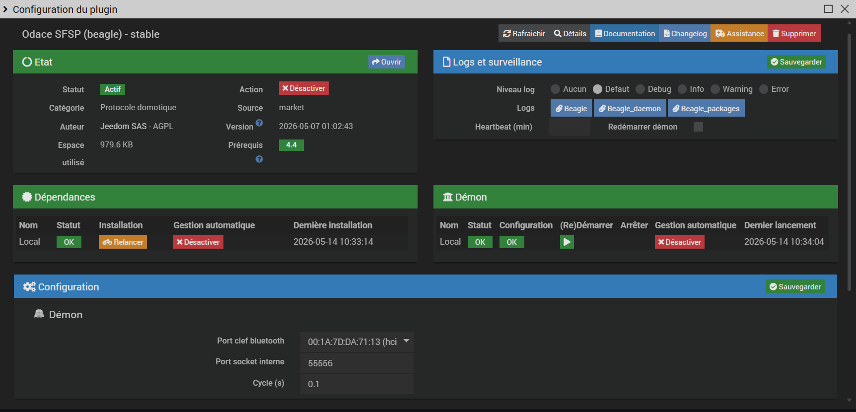Select Aucun log level

tap(555, 89)
